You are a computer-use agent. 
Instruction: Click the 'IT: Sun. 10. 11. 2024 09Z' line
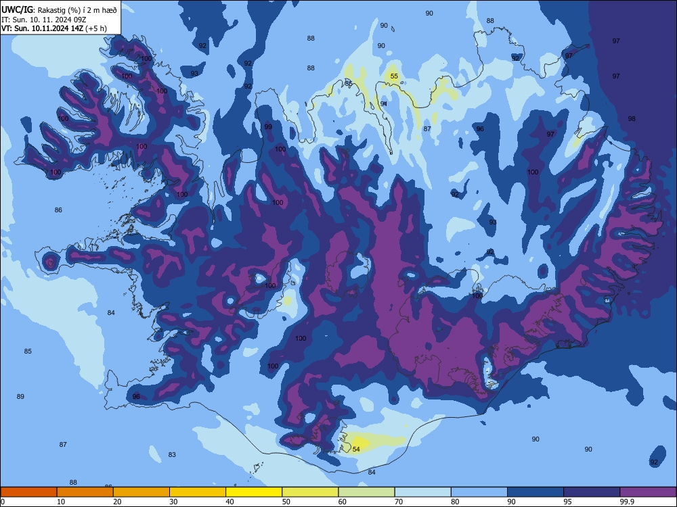43,20
